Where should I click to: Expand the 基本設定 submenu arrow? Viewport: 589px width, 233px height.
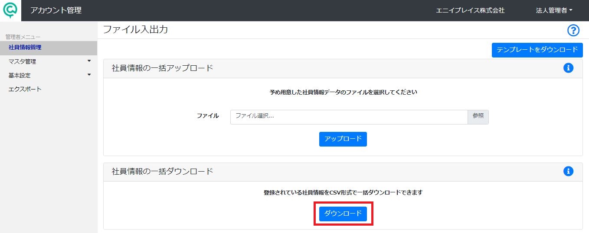[x=89, y=75]
